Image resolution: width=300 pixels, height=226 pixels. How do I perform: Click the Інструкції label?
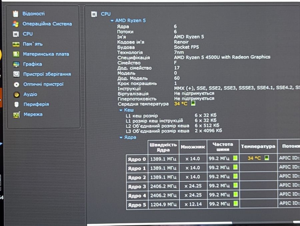pos(129,89)
